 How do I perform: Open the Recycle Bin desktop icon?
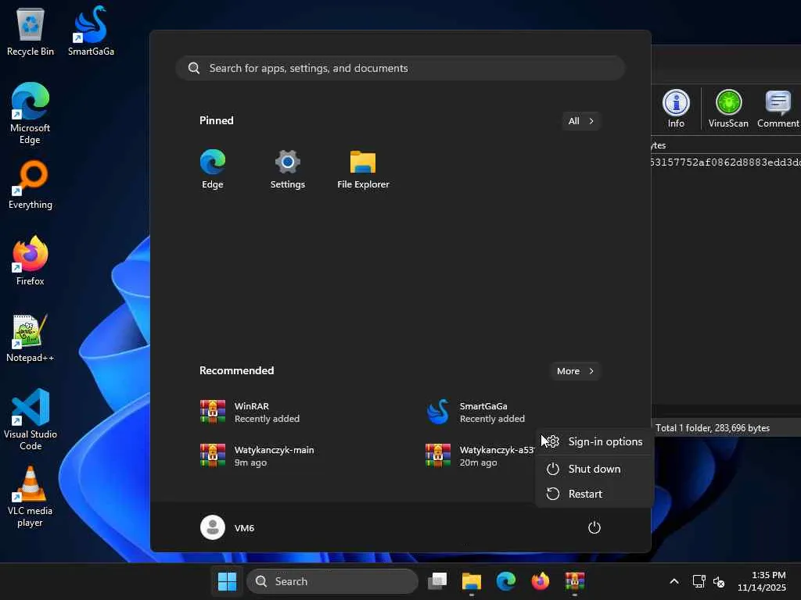tap(31, 31)
